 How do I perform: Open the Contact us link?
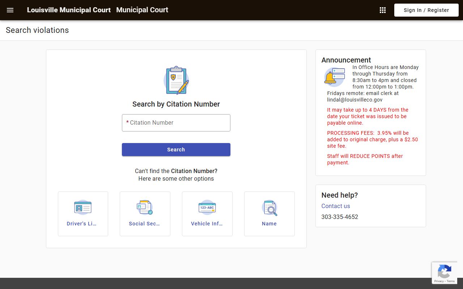336,206
